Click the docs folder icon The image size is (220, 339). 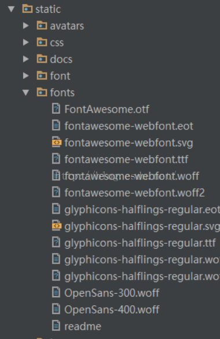click(42, 59)
